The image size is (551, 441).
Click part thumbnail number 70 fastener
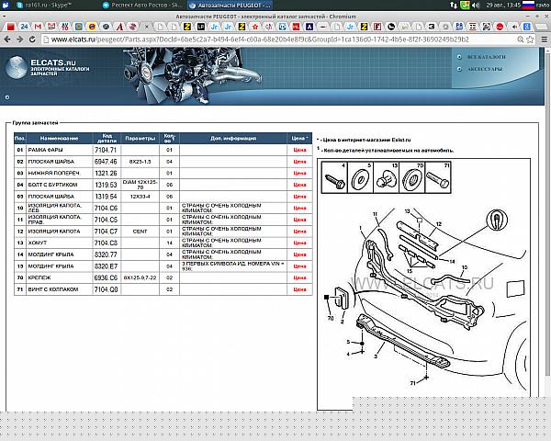pos(411,177)
